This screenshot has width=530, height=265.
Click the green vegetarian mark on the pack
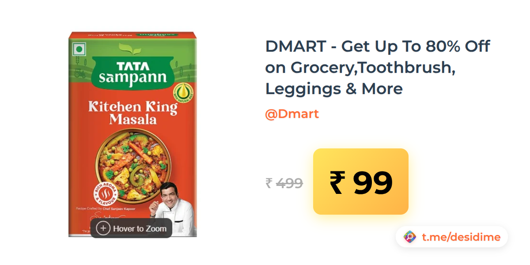point(79,49)
